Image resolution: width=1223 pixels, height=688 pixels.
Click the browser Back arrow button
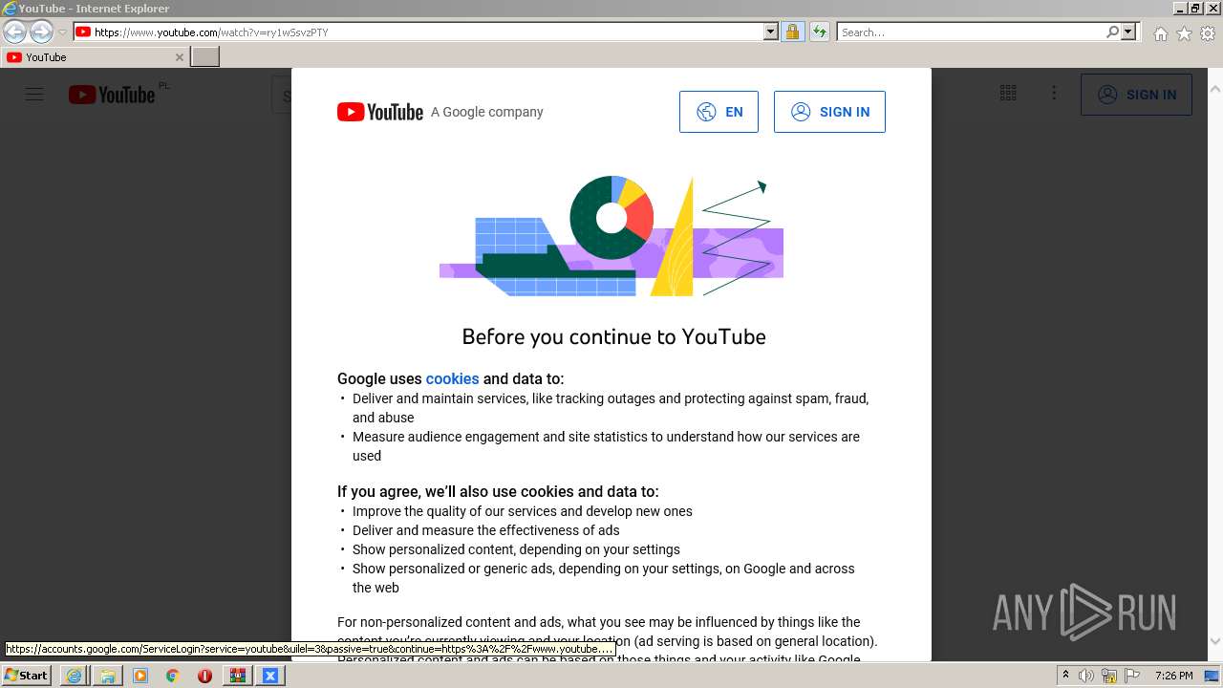14,32
